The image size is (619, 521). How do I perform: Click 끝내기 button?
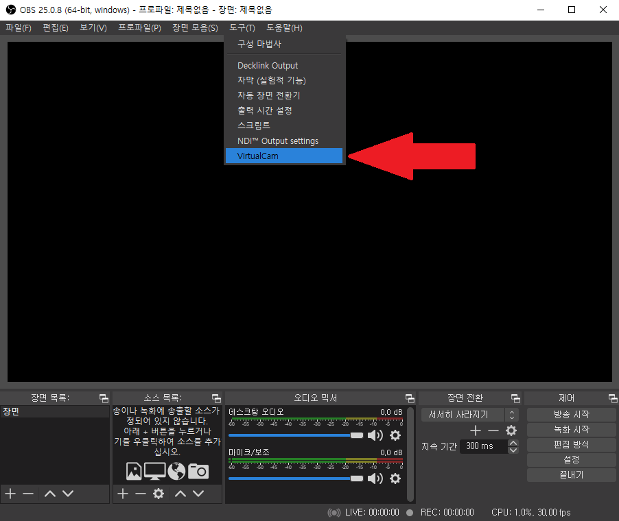571,475
